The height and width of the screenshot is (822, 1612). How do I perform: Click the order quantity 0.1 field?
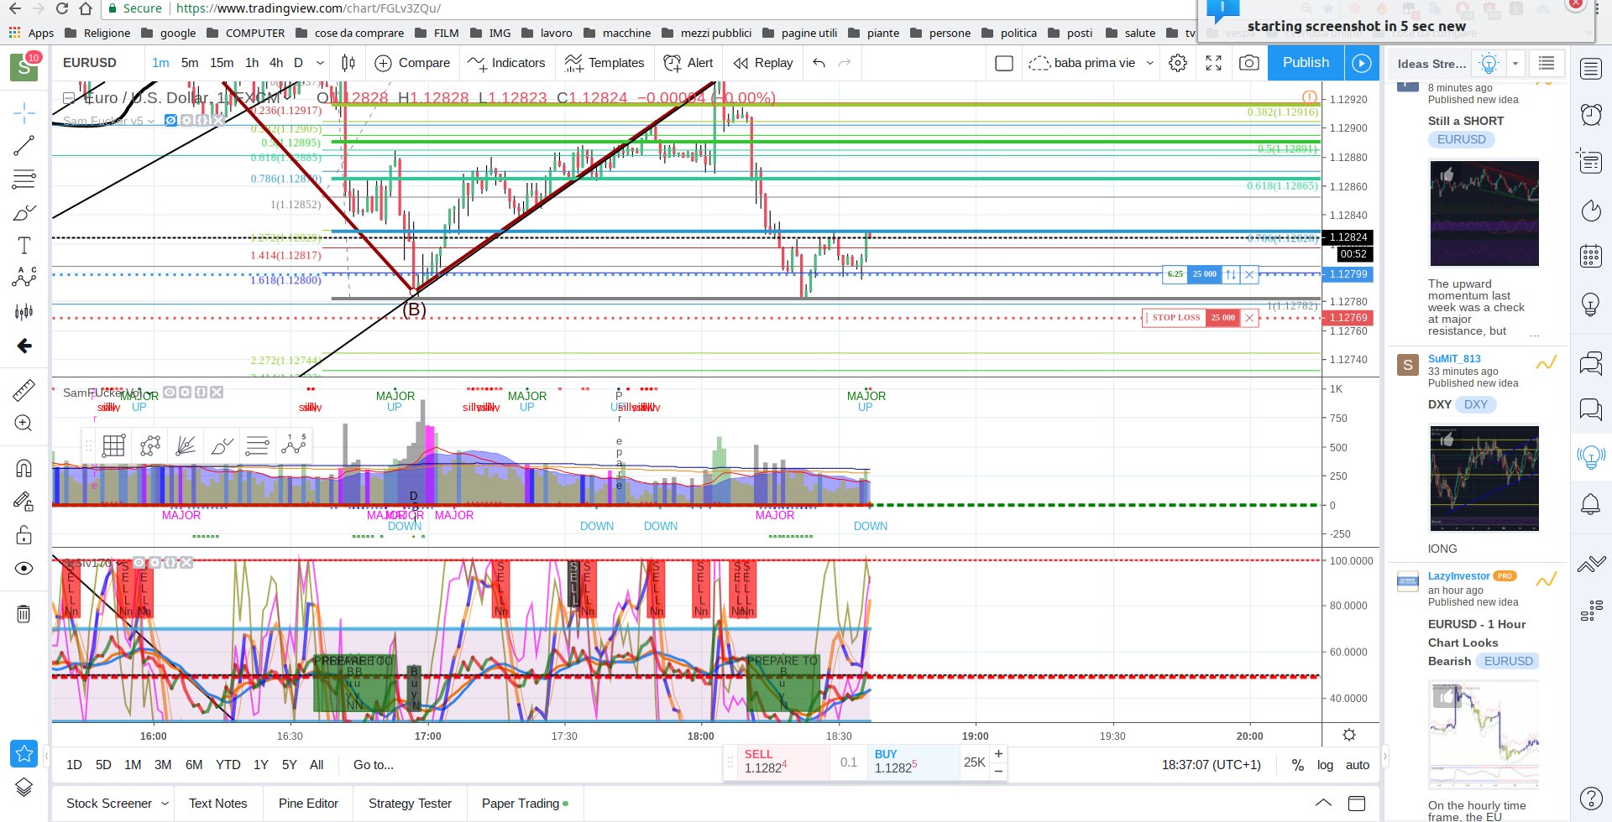(849, 762)
